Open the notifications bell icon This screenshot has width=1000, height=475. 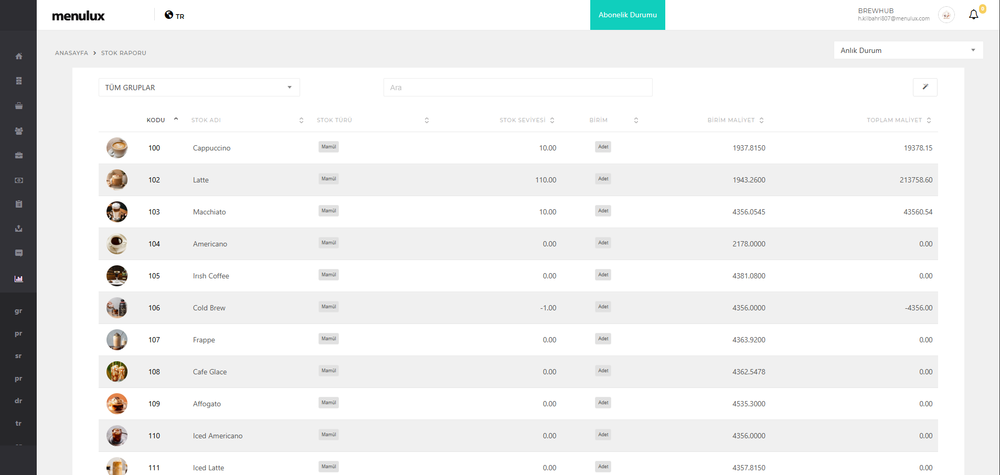973,15
